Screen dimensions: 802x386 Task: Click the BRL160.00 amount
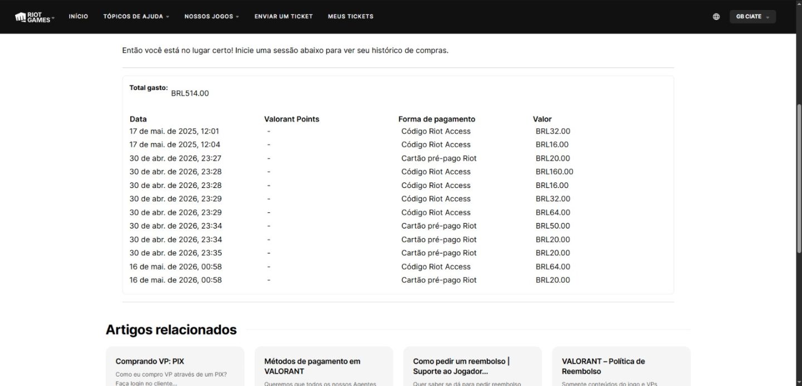(x=554, y=172)
